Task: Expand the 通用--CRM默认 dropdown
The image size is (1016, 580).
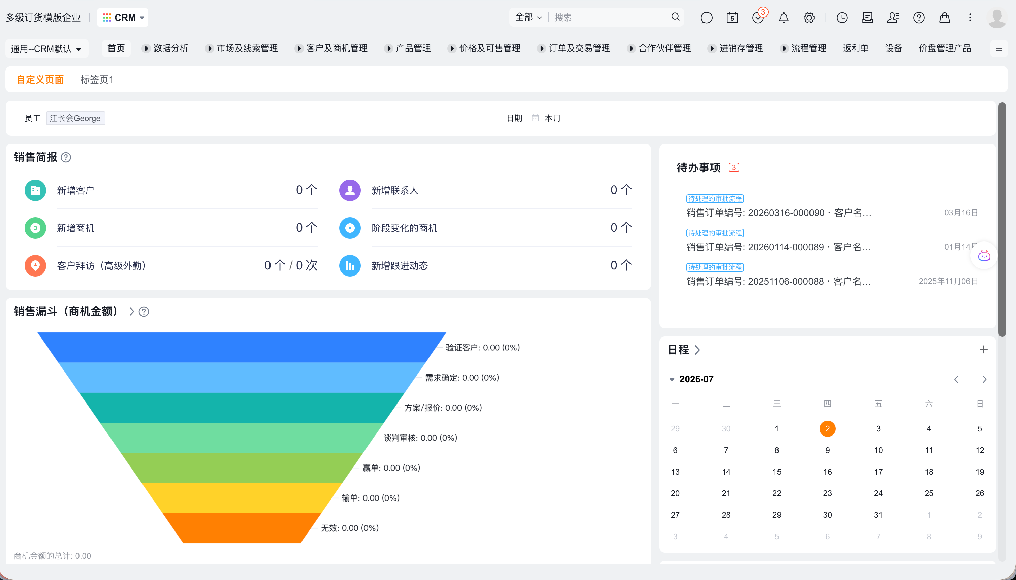Action: (x=46, y=49)
